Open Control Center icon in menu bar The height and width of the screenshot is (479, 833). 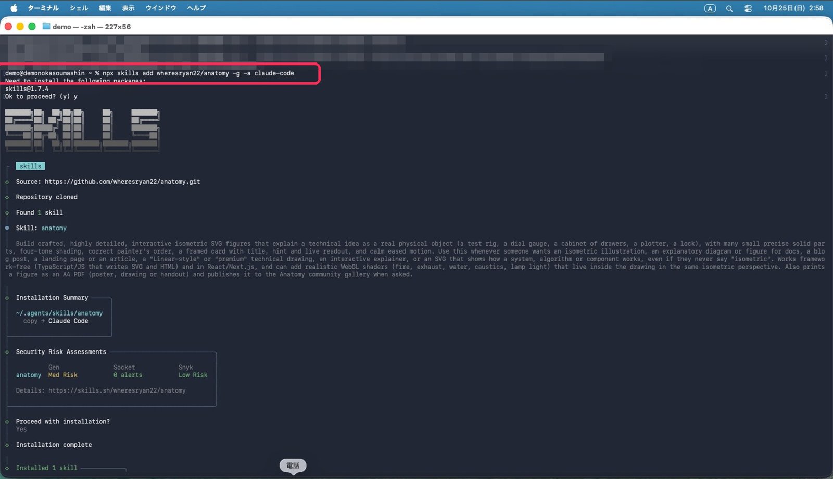click(748, 8)
